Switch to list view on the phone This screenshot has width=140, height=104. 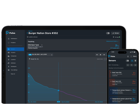pyautogui.click(x=132, y=61)
